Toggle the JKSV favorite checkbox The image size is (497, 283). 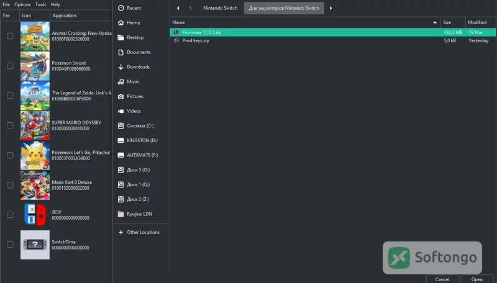(10, 215)
